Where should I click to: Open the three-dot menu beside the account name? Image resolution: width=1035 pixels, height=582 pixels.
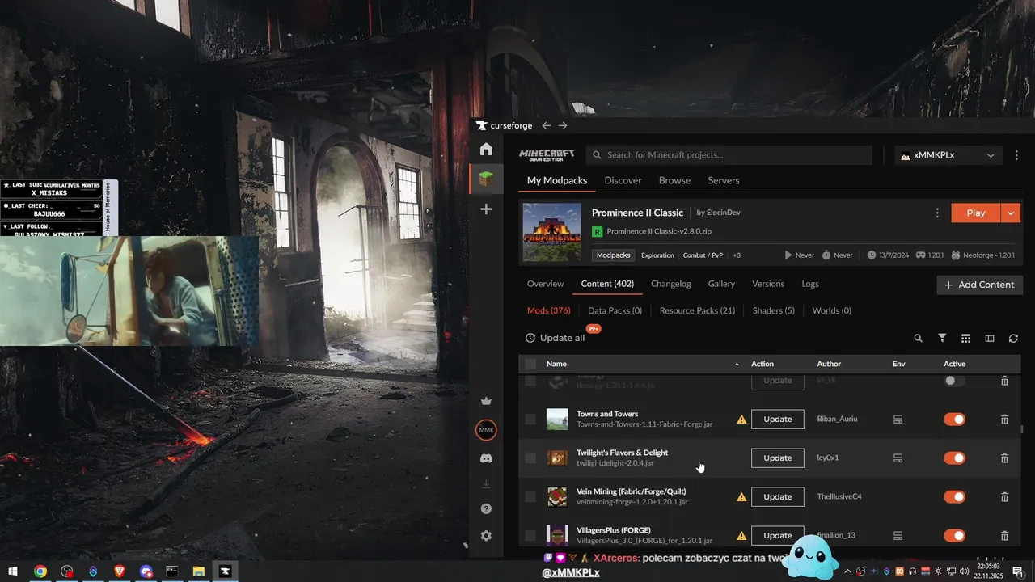1017,155
